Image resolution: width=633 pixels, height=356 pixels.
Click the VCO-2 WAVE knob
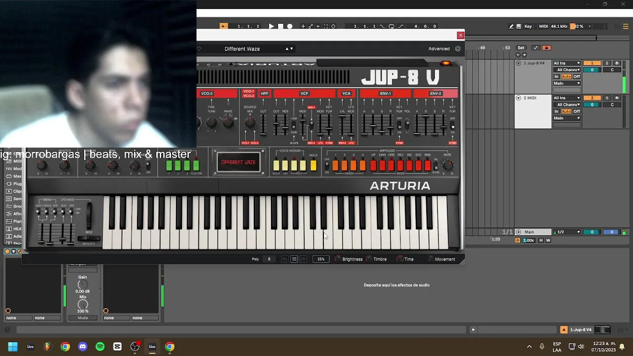[228, 123]
